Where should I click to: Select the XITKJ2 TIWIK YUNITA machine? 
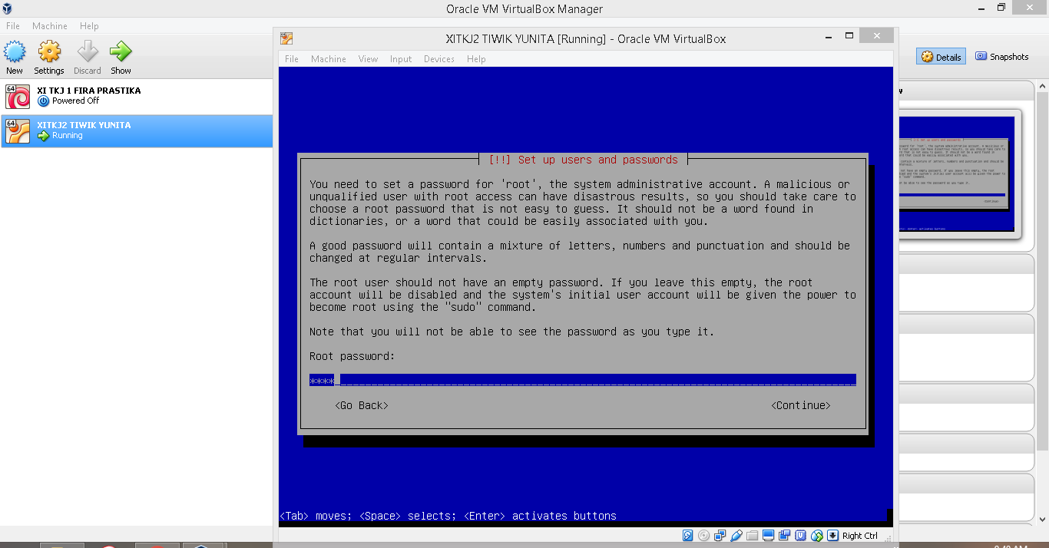137,130
